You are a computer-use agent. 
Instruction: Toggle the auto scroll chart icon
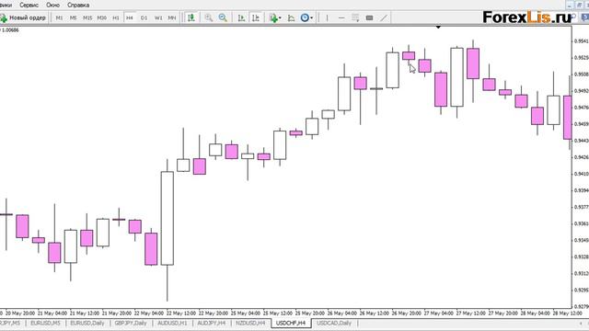tap(241, 17)
